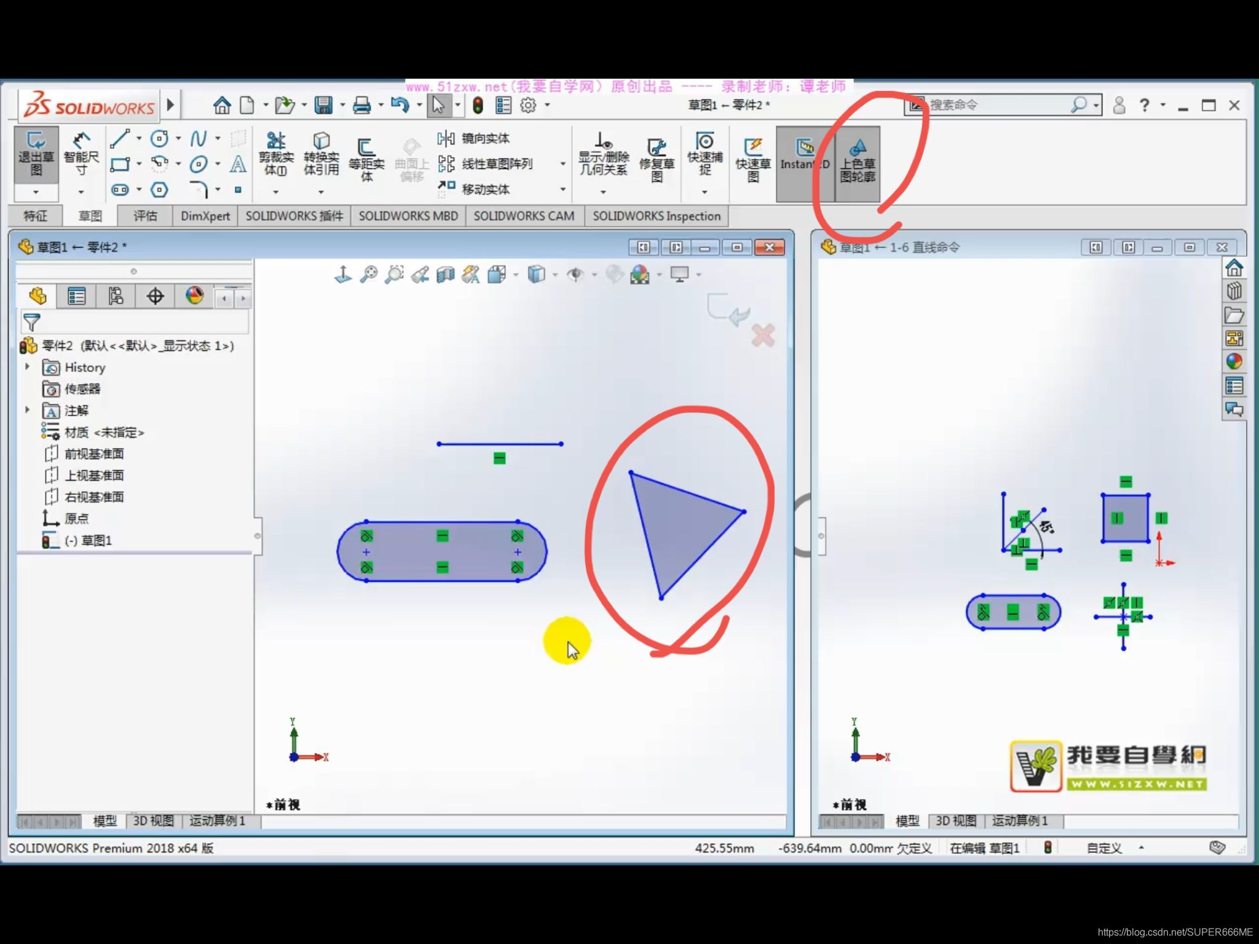Open Appearances color ball in task pane
Screen dimensions: 1259x944
(1234, 361)
